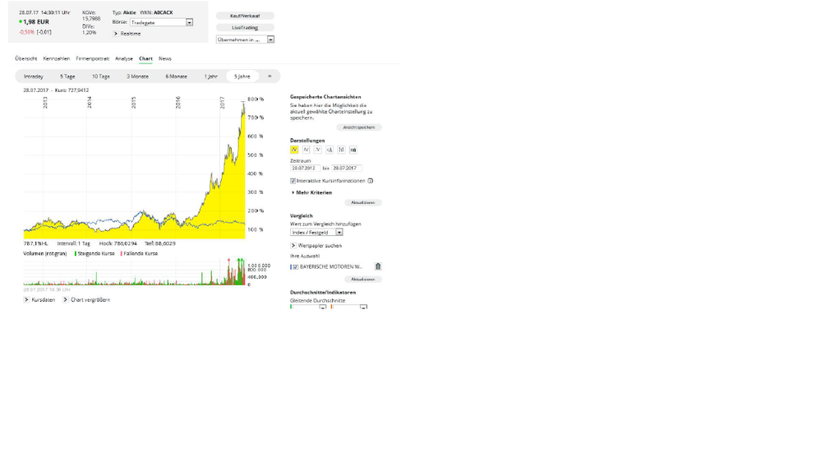Click the Steigende Kurse legend label

coord(96,253)
